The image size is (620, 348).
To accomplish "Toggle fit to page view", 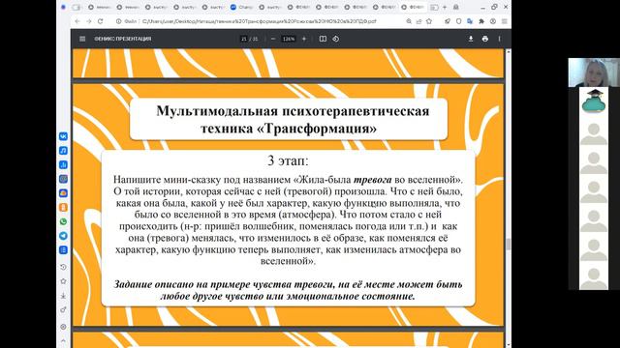I will (323, 39).
